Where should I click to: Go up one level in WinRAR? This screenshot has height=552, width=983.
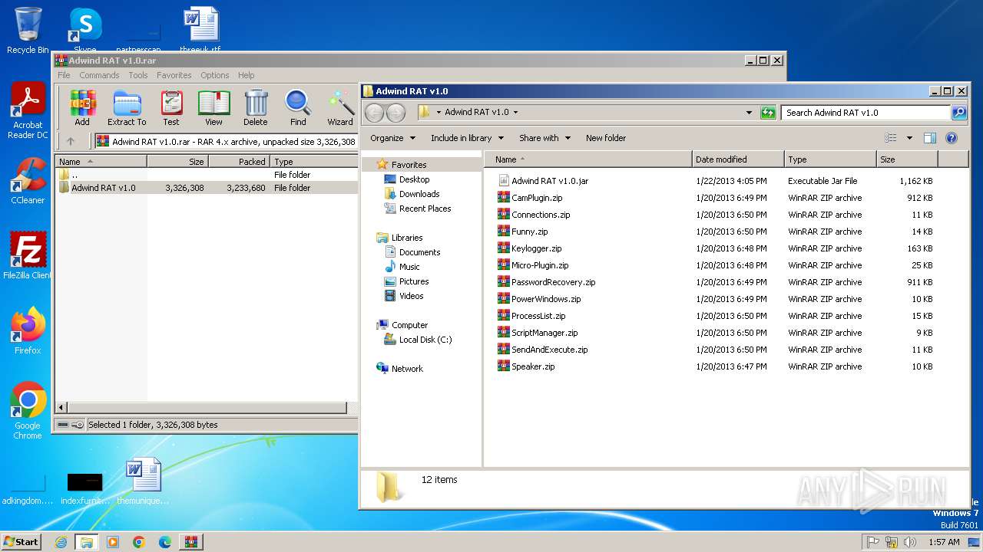(x=71, y=141)
